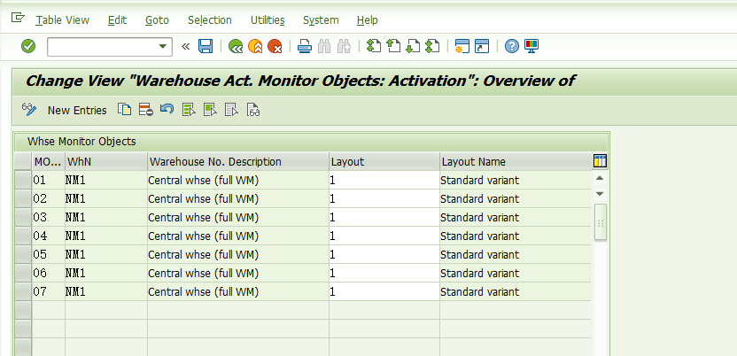Image resolution: width=737 pixels, height=356 pixels.
Task: Click the orange Exit icon
Action: tap(255, 46)
